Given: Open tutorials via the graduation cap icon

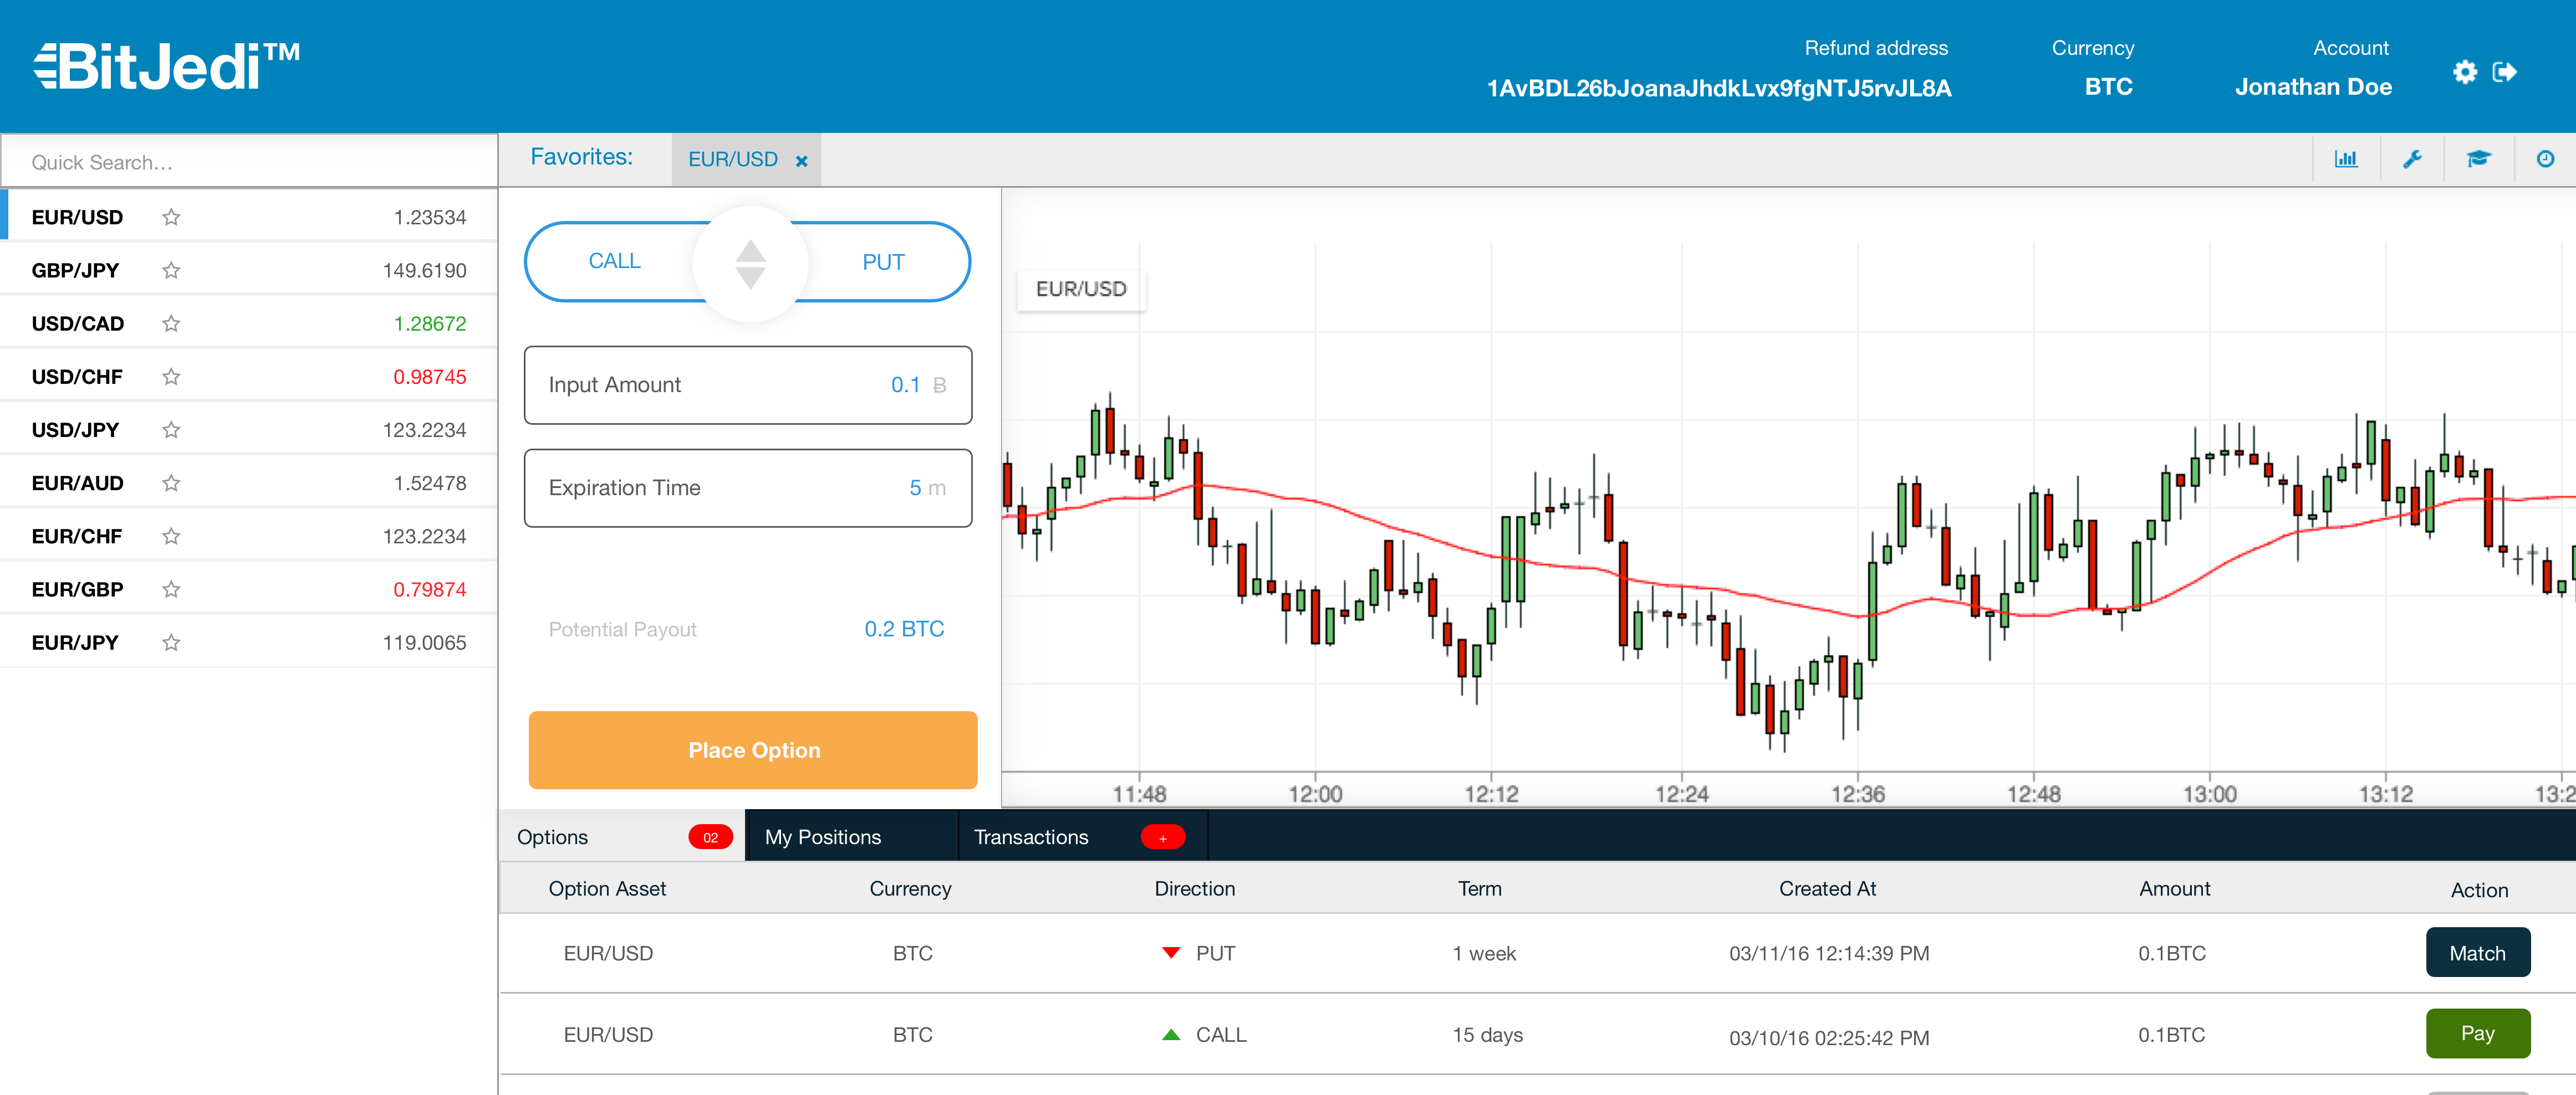Looking at the screenshot, I should coord(2479,159).
